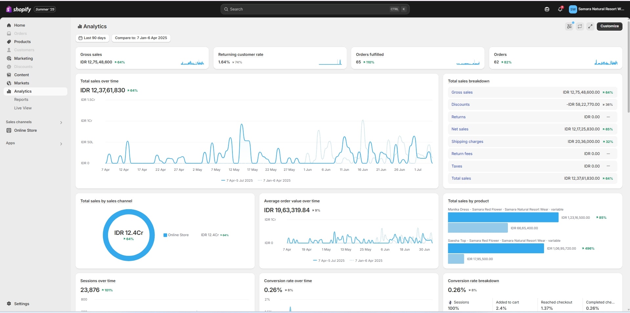The image size is (630, 313).
Task: Open Total sales breakdown report title
Action: (468, 81)
